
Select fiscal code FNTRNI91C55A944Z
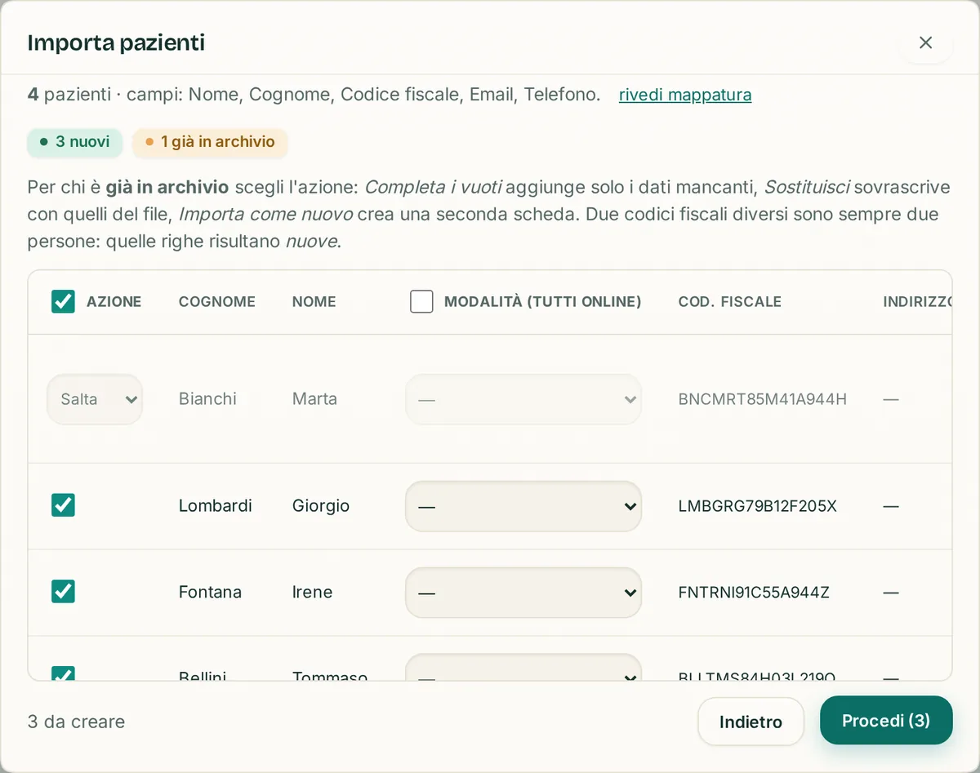[754, 593]
